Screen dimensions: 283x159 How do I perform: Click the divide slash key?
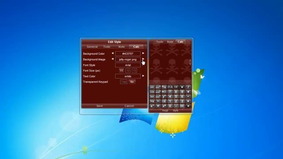tap(188, 87)
